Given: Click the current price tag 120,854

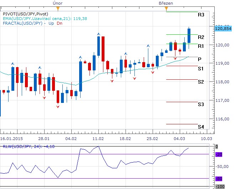Looking at the screenshot, I should pyautogui.click(x=223, y=29).
